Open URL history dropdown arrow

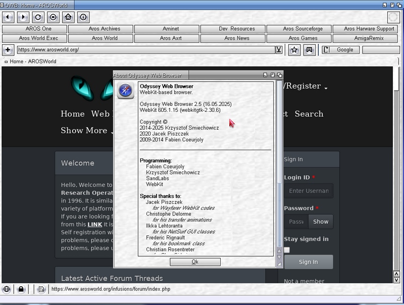click(x=279, y=49)
